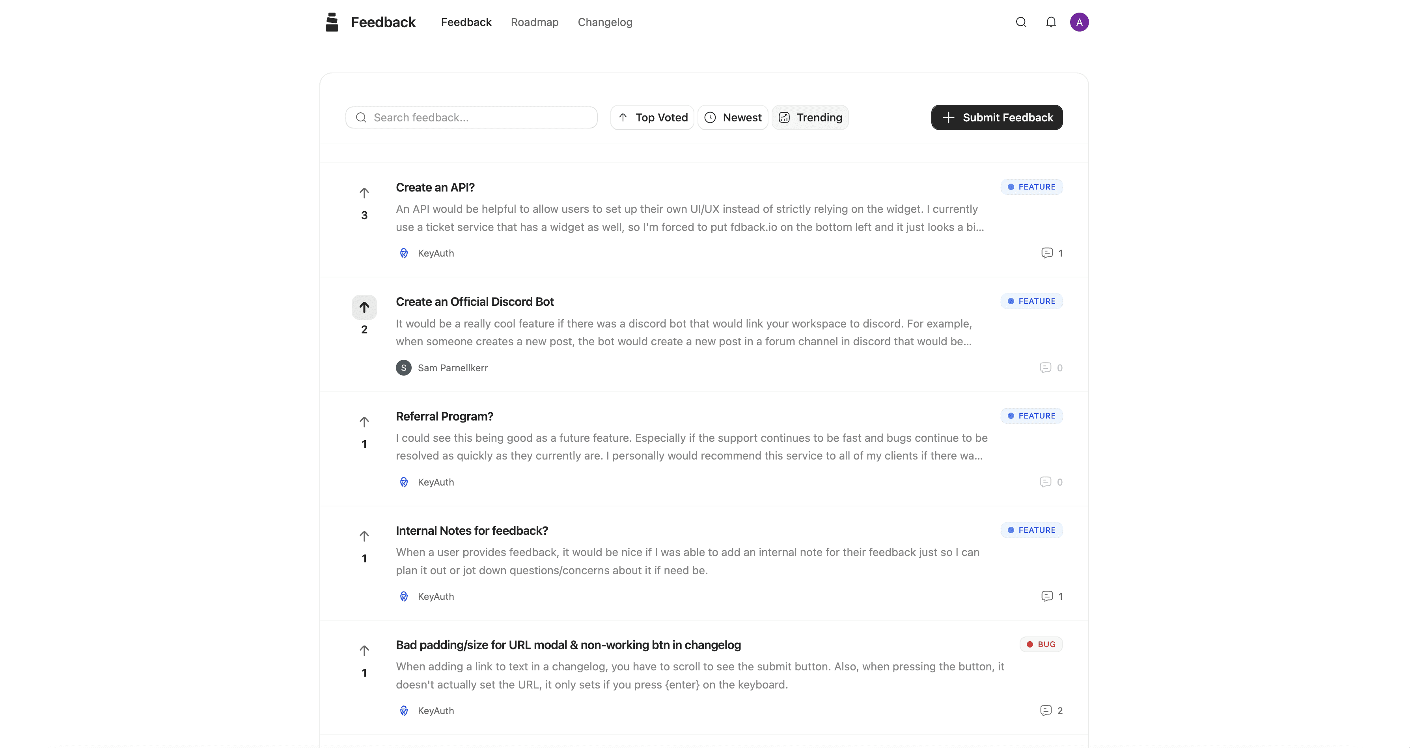Switch sorting to Top Voted
1410x748 pixels.
point(652,117)
